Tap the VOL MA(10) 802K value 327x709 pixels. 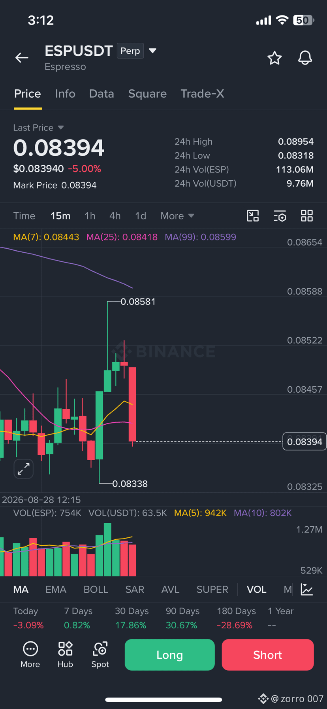(x=263, y=513)
